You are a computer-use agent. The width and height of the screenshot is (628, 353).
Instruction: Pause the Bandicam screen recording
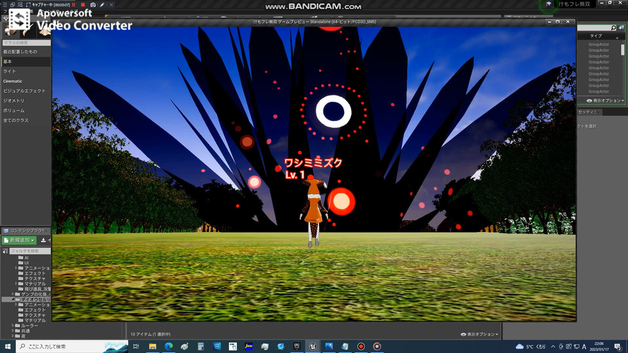(x=74, y=5)
